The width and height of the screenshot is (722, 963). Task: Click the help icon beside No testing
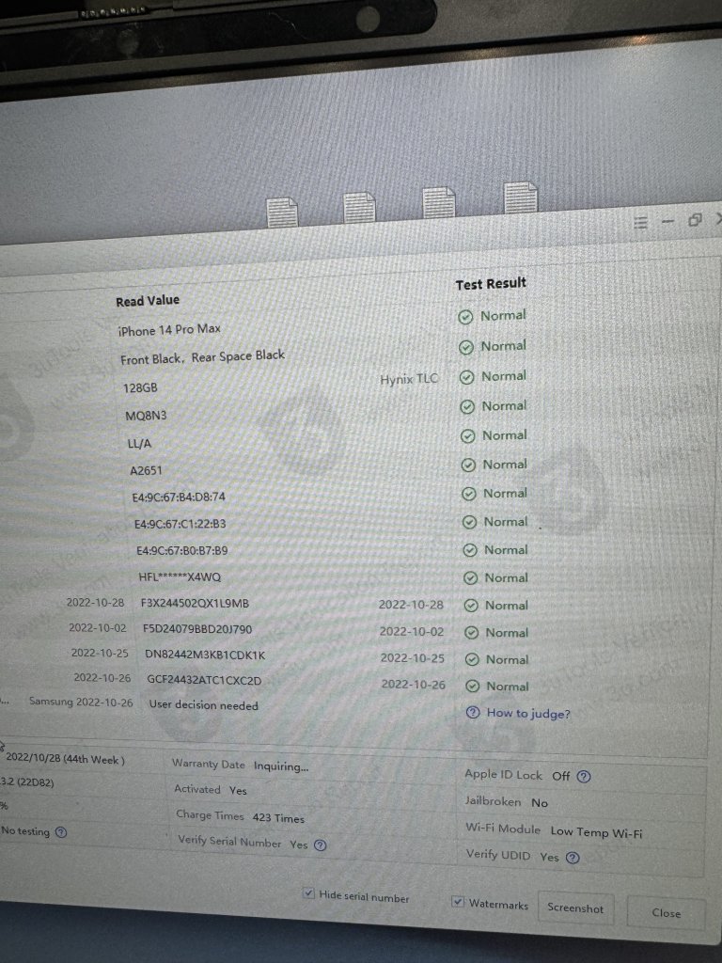coord(61,832)
